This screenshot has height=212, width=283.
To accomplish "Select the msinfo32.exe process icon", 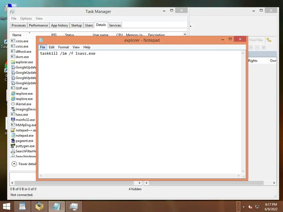I will pyautogui.click(x=13, y=120).
